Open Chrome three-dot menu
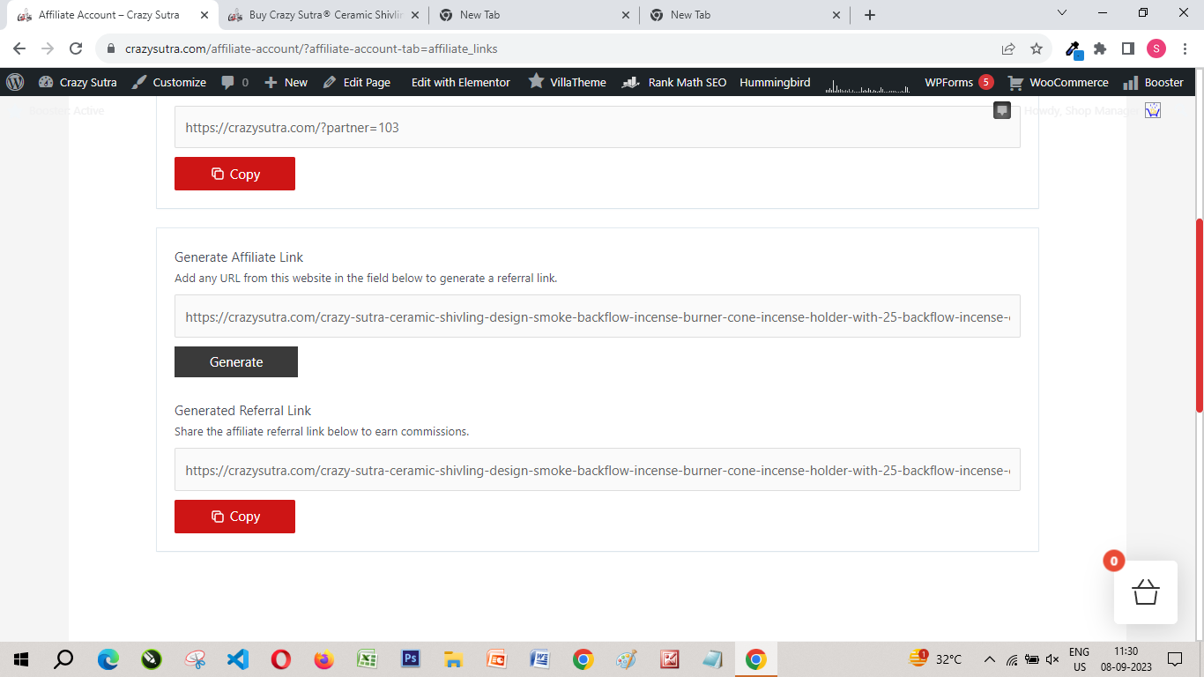This screenshot has width=1204, height=677. click(x=1185, y=48)
